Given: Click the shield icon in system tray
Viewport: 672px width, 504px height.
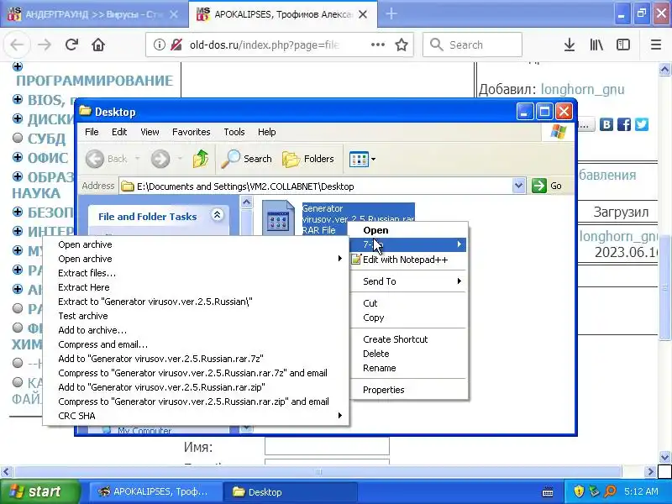Looking at the screenshot, I should tap(579, 491).
